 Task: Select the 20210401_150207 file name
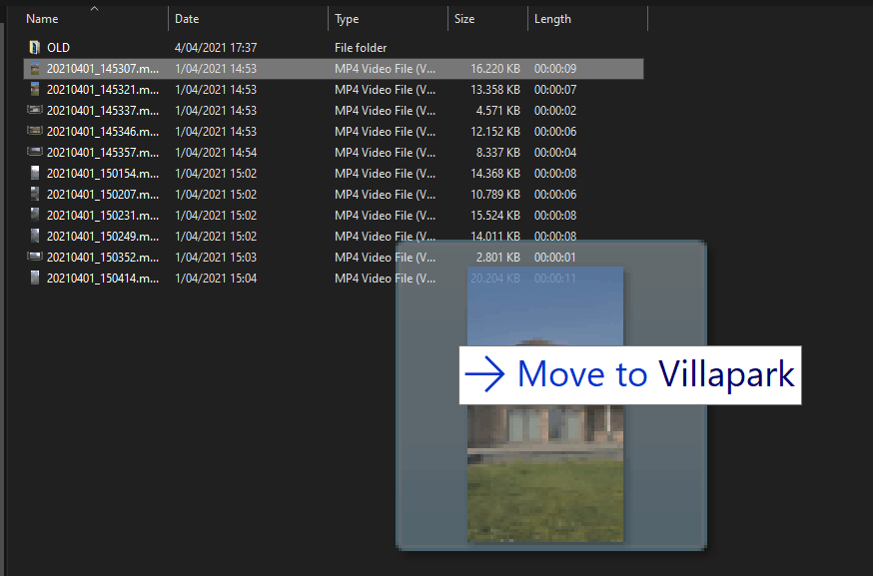[103, 195]
